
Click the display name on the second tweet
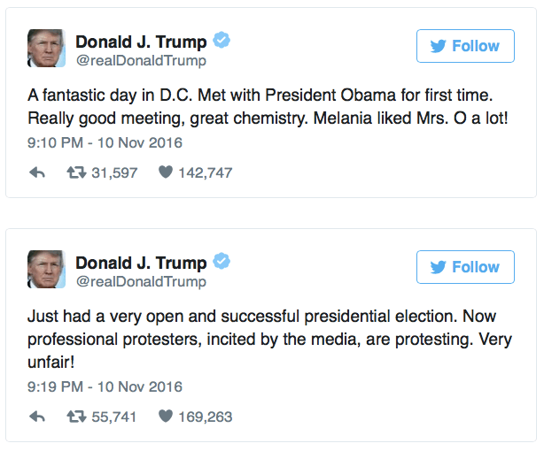coord(141,263)
